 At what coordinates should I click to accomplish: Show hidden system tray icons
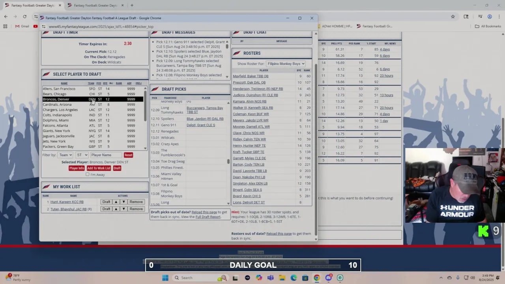[441, 278]
